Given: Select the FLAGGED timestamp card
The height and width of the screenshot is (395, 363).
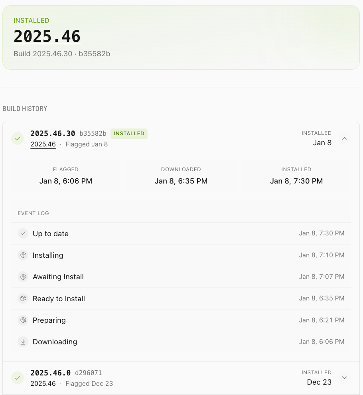Looking at the screenshot, I should coord(65,176).
